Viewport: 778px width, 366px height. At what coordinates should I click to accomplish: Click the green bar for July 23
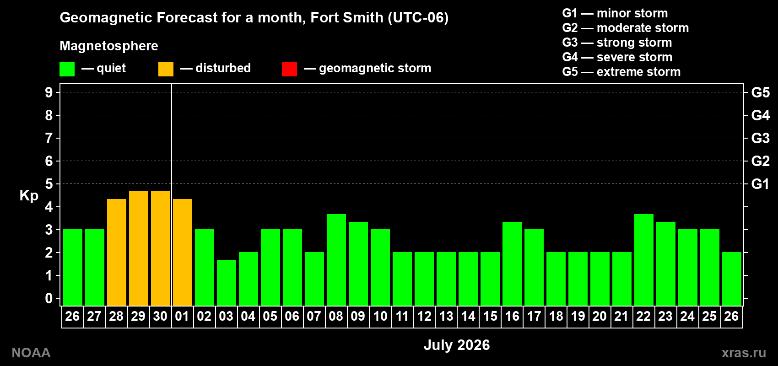click(x=666, y=264)
